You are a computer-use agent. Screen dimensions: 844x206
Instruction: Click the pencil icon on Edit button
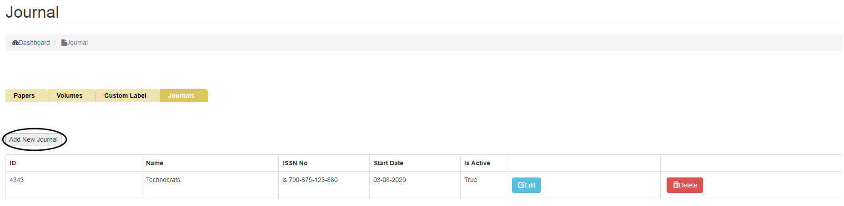(521, 185)
